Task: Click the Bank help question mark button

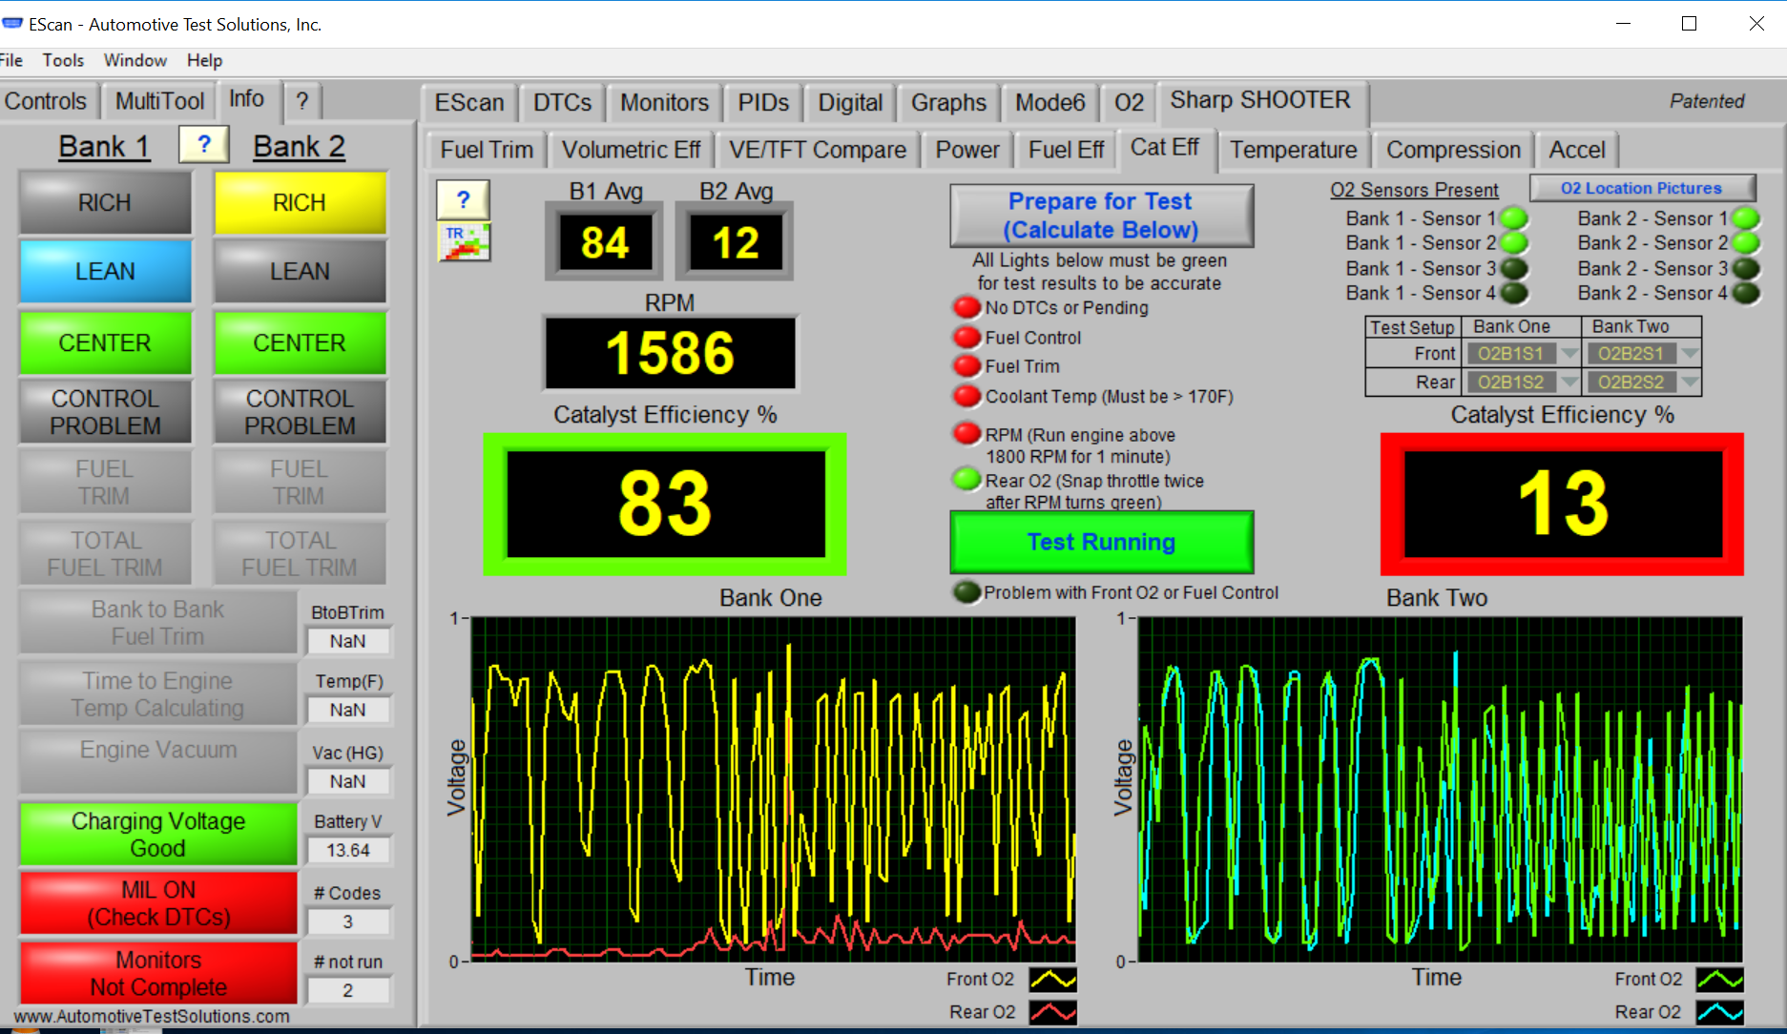Action: pyautogui.click(x=204, y=145)
